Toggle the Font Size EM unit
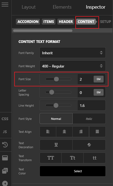 98,79
